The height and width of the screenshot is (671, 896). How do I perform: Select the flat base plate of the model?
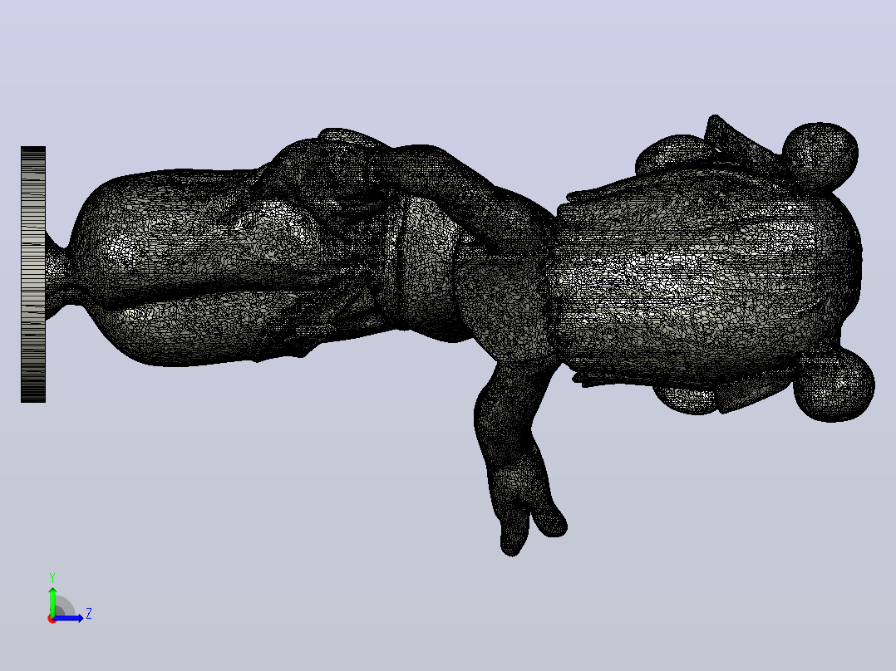click(x=33, y=274)
